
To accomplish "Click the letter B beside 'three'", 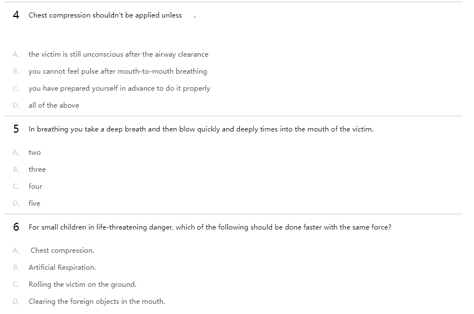I will coord(16,169).
